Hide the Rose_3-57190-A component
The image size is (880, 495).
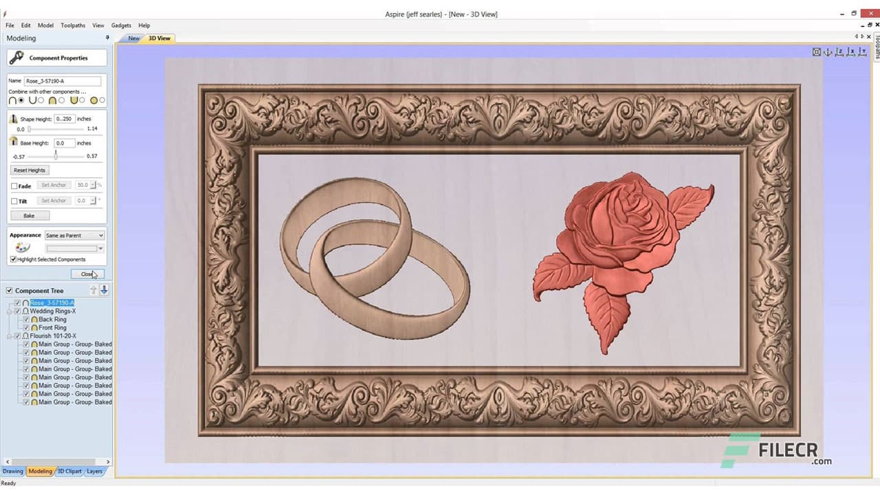click(18, 302)
